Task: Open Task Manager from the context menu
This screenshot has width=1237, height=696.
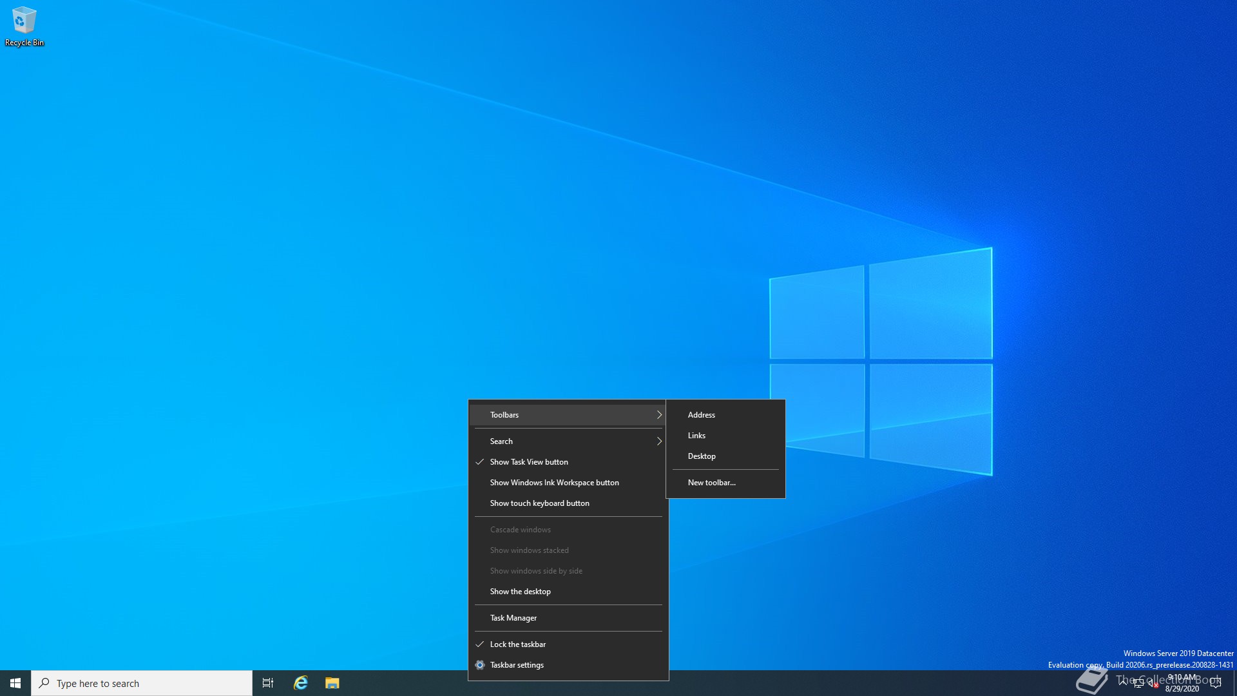Action: pyautogui.click(x=513, y=618)
